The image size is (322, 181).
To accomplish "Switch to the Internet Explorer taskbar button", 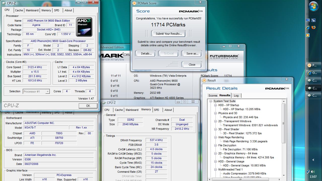I will (313, 73).
